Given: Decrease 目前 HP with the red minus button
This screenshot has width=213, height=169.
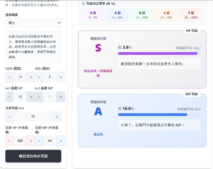Looking at the screenshot, I should pos(9,141).
